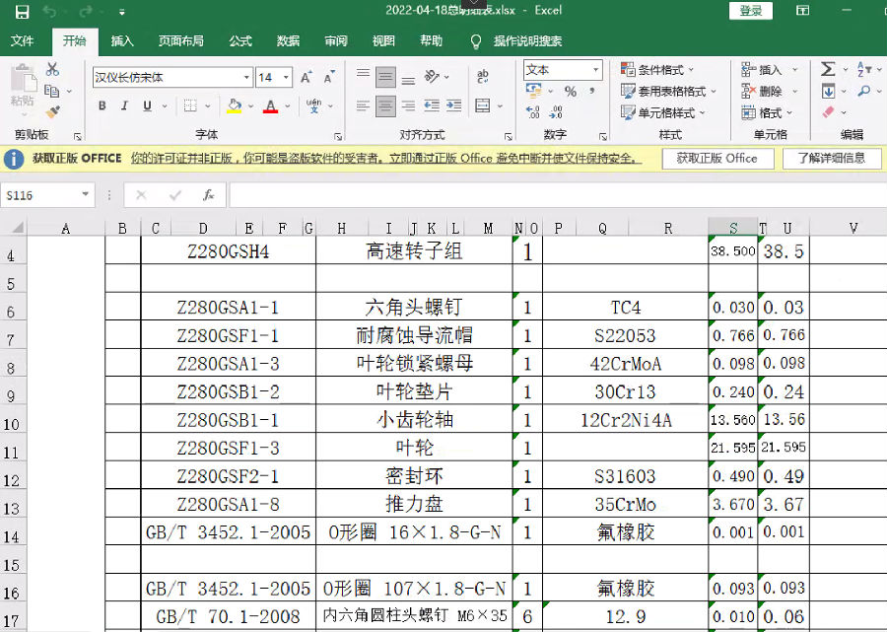The height and width of the screenshot is (632, 887).
Task: Click the 了解详细信息 button
Action: 831,158
